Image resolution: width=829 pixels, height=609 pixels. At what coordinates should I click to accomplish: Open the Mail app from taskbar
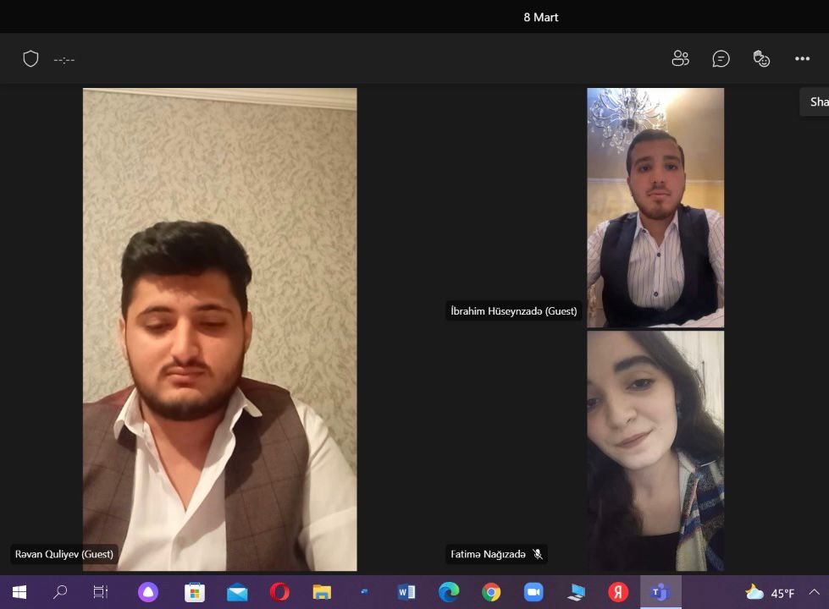[237, 593]
